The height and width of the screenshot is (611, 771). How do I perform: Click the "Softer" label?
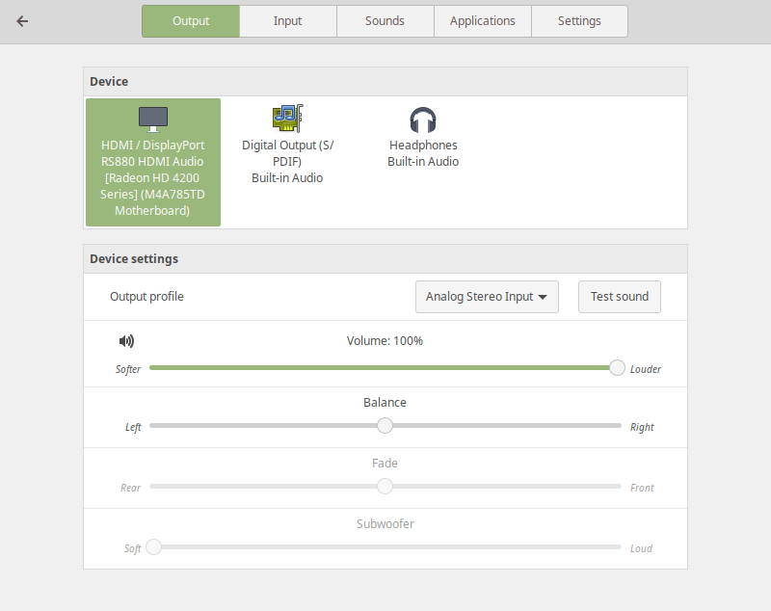(128, 369)
